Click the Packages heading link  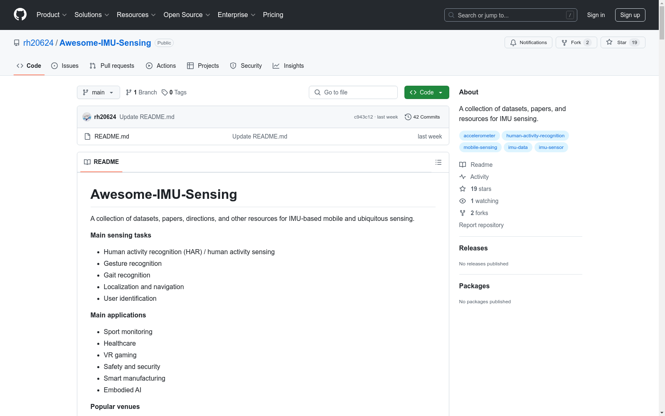pos(474,286)
